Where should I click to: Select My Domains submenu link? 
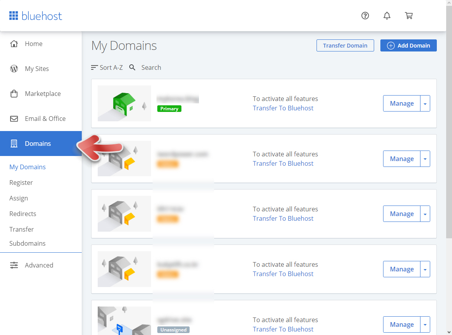coord(27,167)
